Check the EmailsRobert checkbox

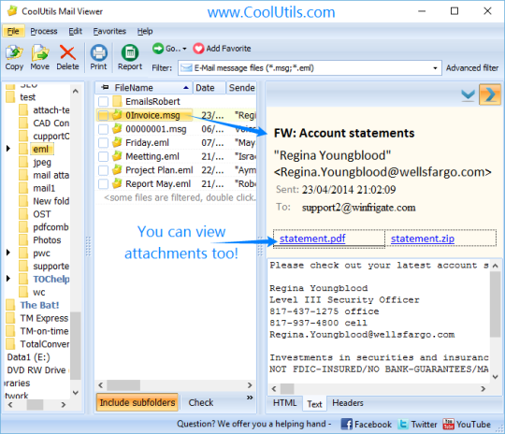tap(103, 102)
